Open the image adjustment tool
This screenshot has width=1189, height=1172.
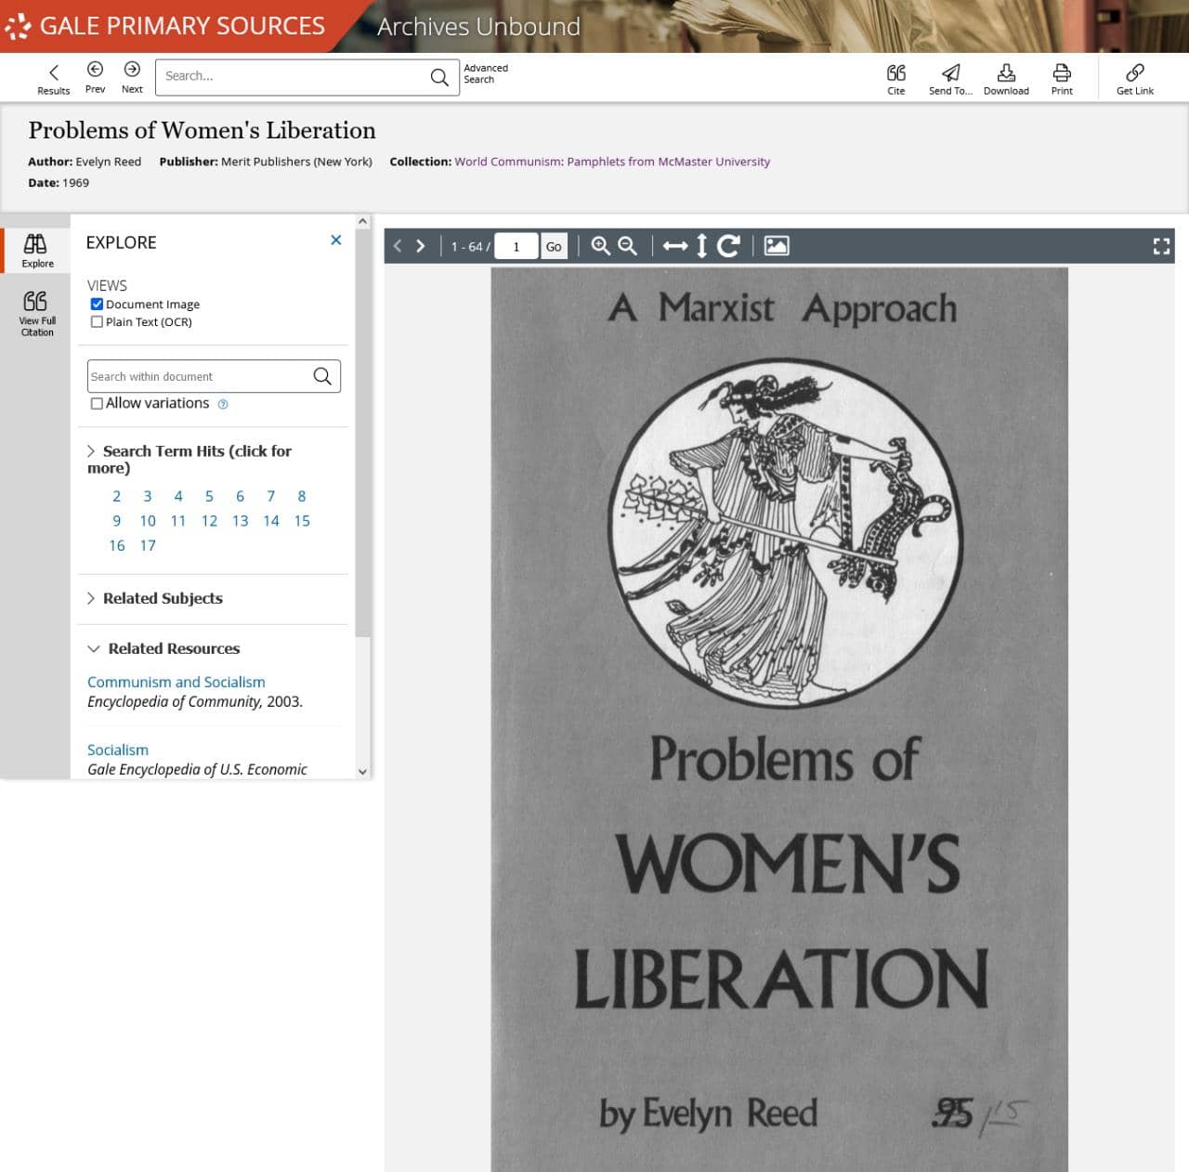777,246
